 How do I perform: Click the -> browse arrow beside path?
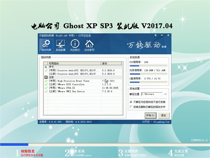pyautogui.click(x=165, y=94)
